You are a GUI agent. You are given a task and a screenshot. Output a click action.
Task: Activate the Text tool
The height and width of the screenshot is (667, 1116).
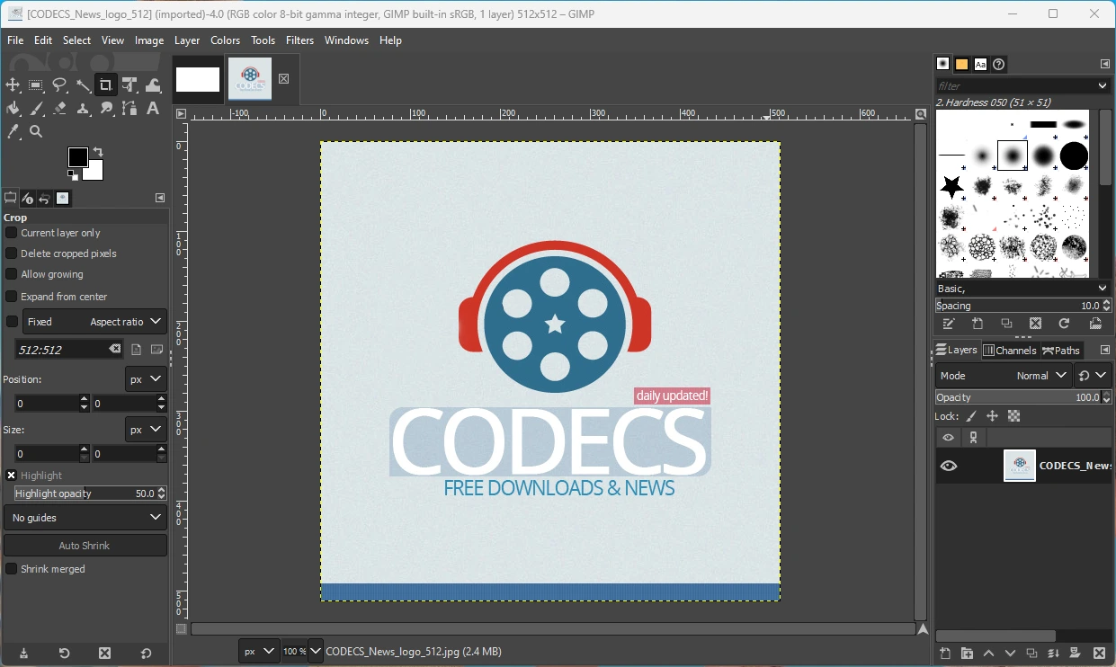[x=153, y=109]
